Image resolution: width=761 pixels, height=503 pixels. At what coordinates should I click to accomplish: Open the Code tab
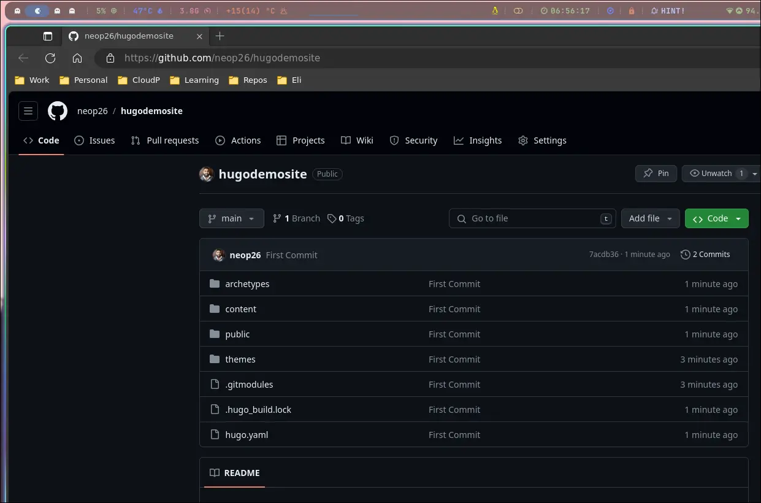point(41,140)
